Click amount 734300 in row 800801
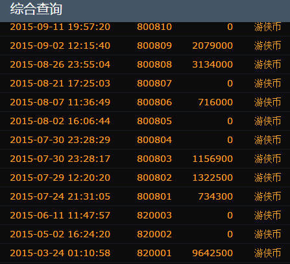Viewport: 290px width, 264px height. coord(215,196)
